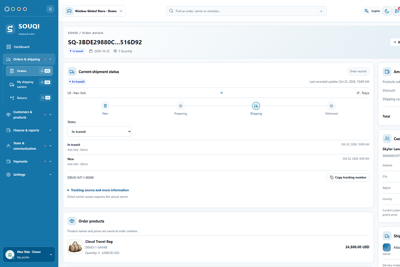Image resolution: width=400 pixels, height=267 pixels.
Task: Click the search shortcut key button
Action: [321, 11]
